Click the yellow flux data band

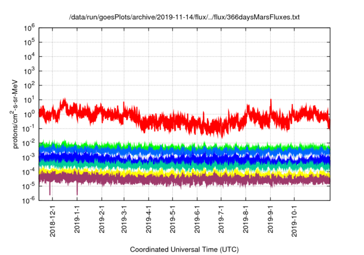(184, 173)
